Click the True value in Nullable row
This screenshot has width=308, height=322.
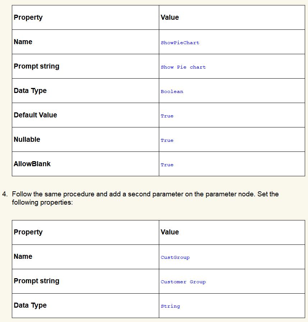(x=167, y=140)
